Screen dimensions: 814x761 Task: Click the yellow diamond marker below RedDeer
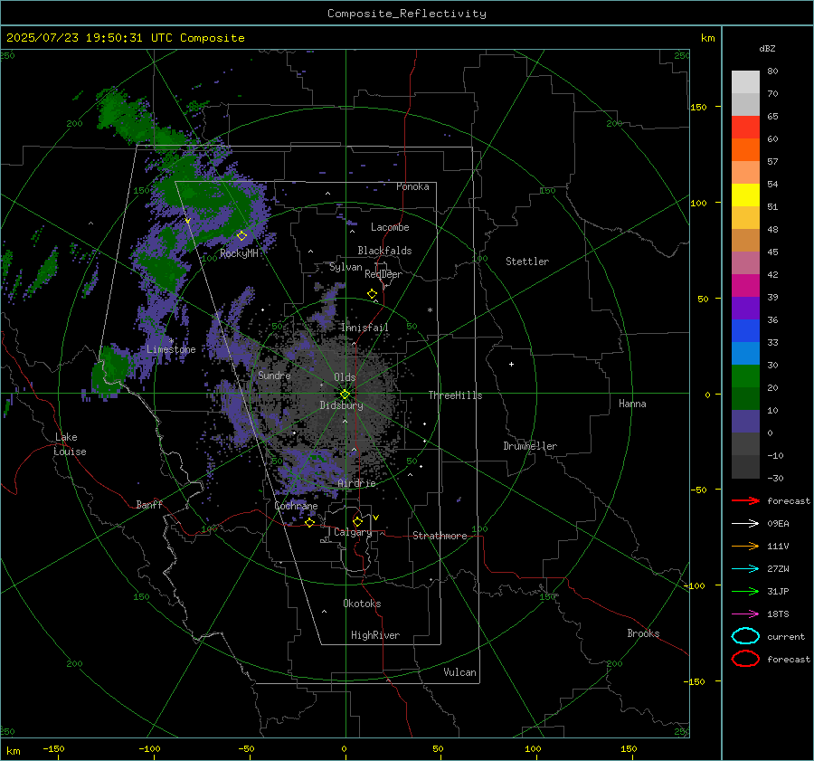pyautogui.click(x=373, y=294)
